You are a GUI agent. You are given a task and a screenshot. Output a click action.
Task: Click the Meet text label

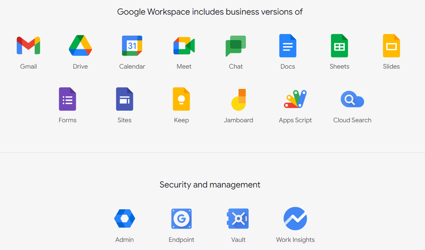pyautogui.click(x=184, y=67)
